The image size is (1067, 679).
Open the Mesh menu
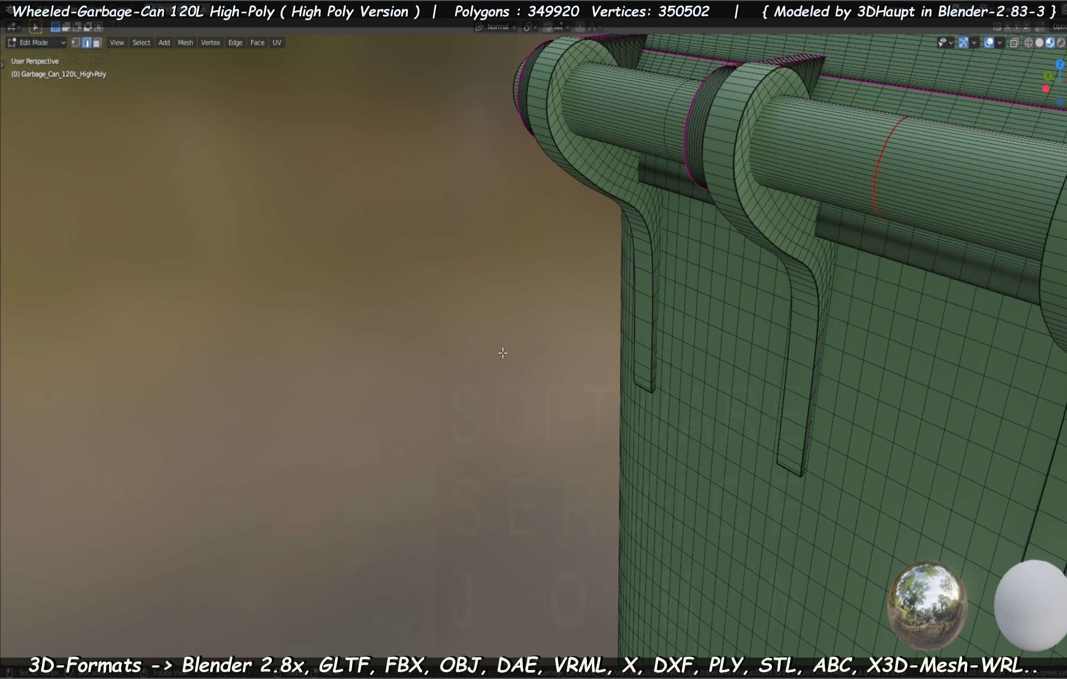tap(185, 42)
